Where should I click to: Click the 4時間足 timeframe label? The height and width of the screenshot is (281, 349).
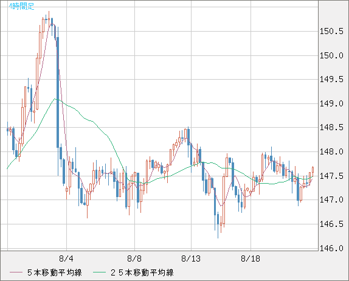click(x=22, y=6)
